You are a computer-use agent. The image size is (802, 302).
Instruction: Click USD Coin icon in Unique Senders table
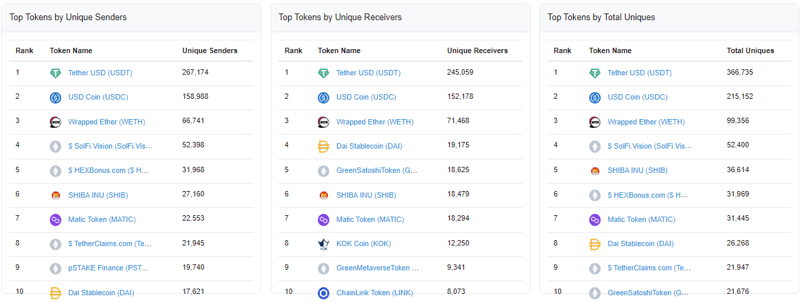point(55,98)
